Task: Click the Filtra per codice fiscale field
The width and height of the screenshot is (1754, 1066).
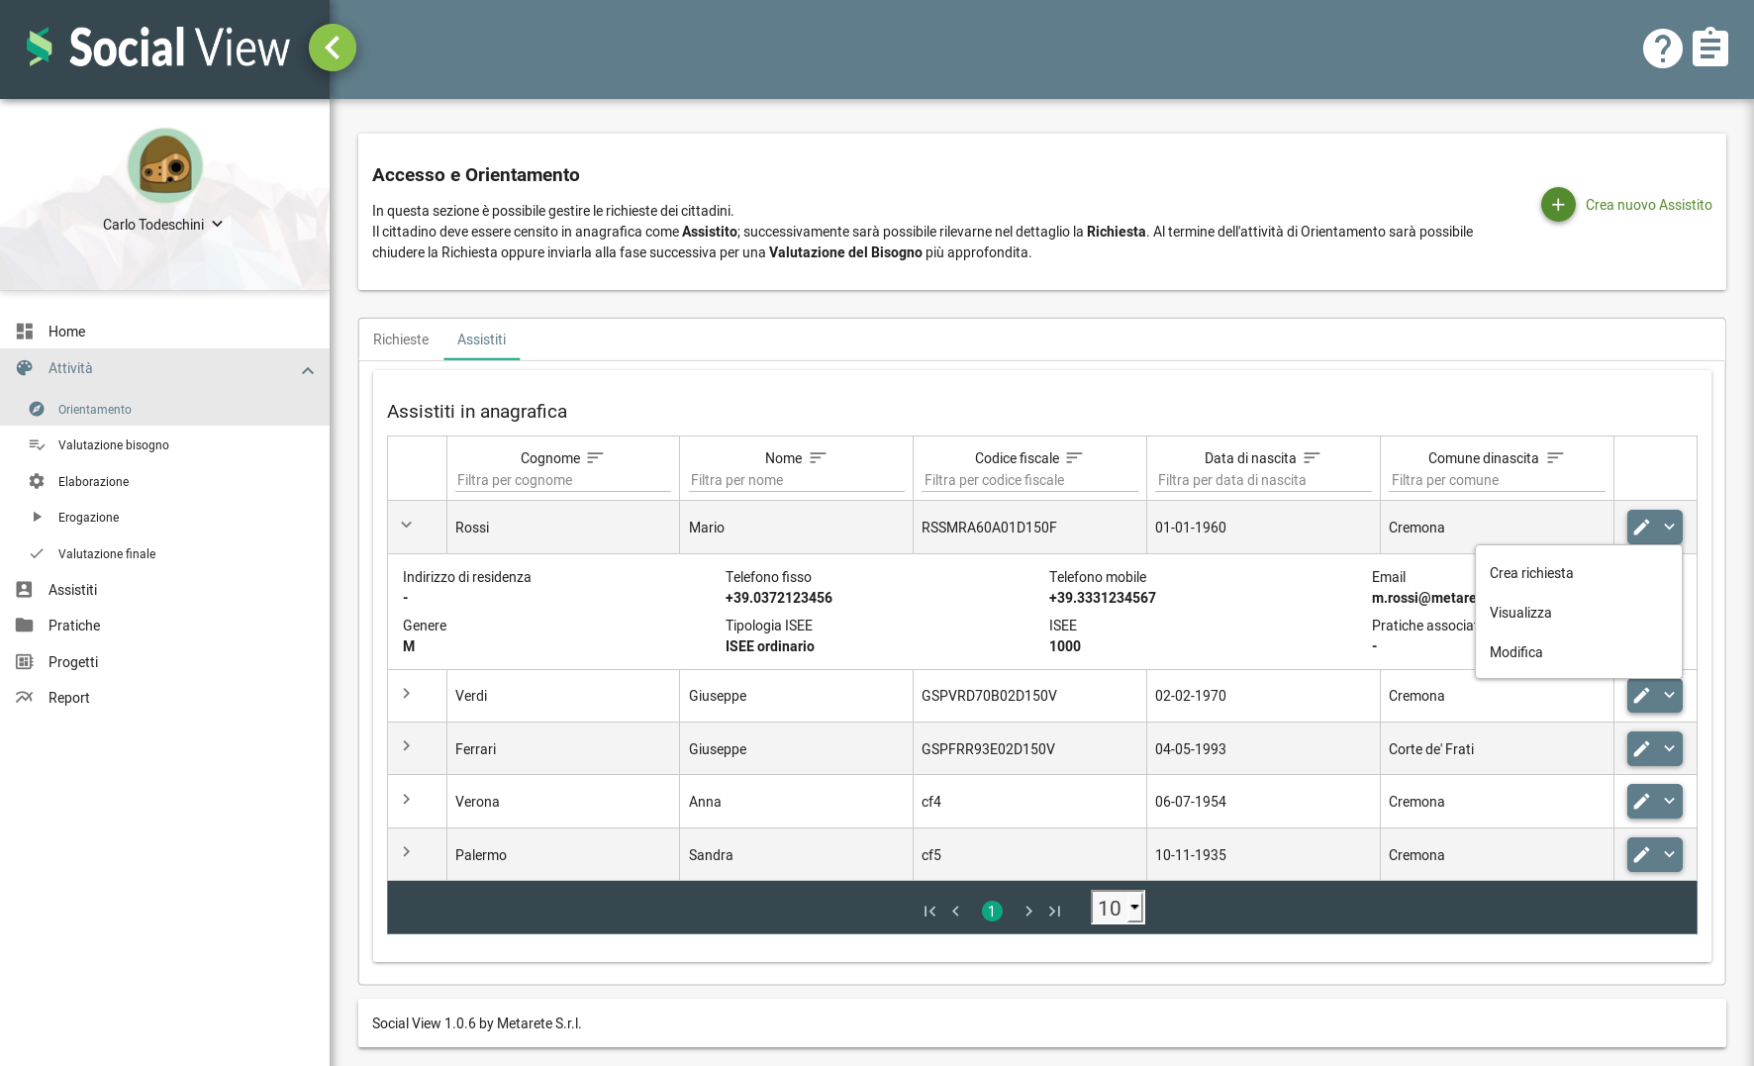Action: [1029, 480]
